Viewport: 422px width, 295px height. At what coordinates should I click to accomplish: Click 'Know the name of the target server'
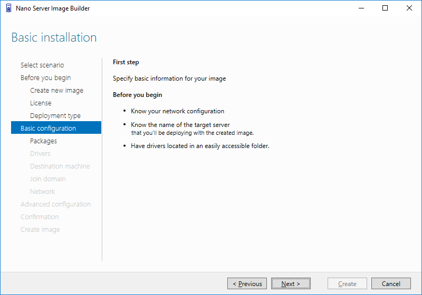coord(180,125)
